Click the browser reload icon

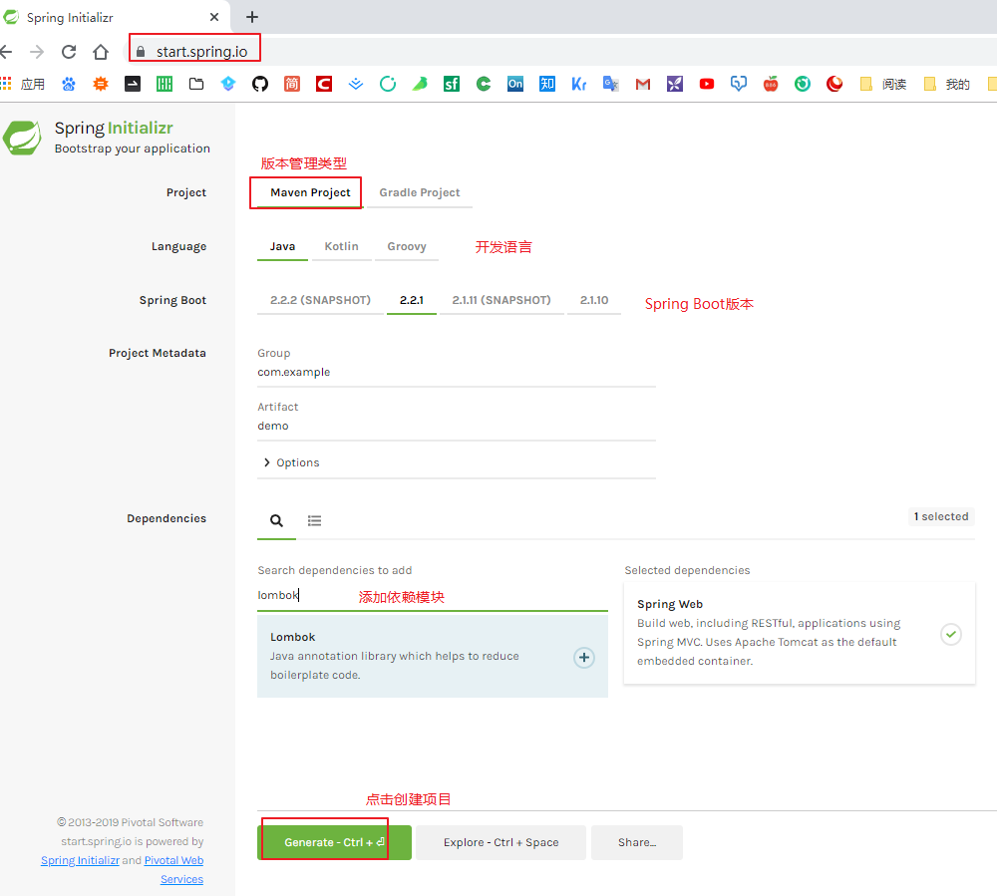[68, 51]
